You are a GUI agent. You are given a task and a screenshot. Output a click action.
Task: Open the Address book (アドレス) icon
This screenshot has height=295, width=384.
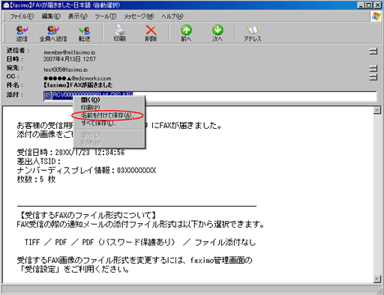(x=253, y=33)
